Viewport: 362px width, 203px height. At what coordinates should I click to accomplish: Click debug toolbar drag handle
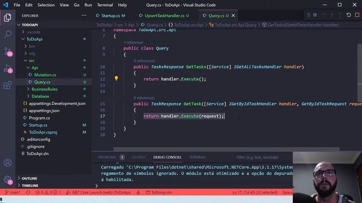pos(309,15)
